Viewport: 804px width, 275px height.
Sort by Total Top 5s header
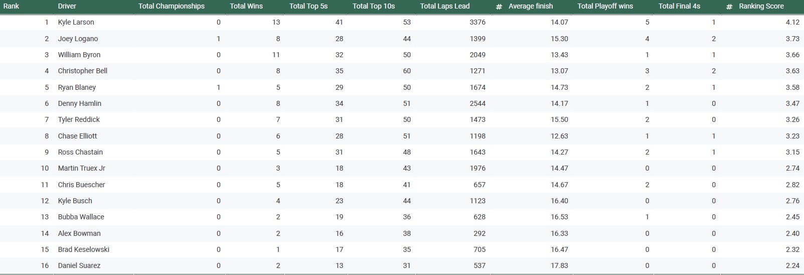tap(308, 6)
